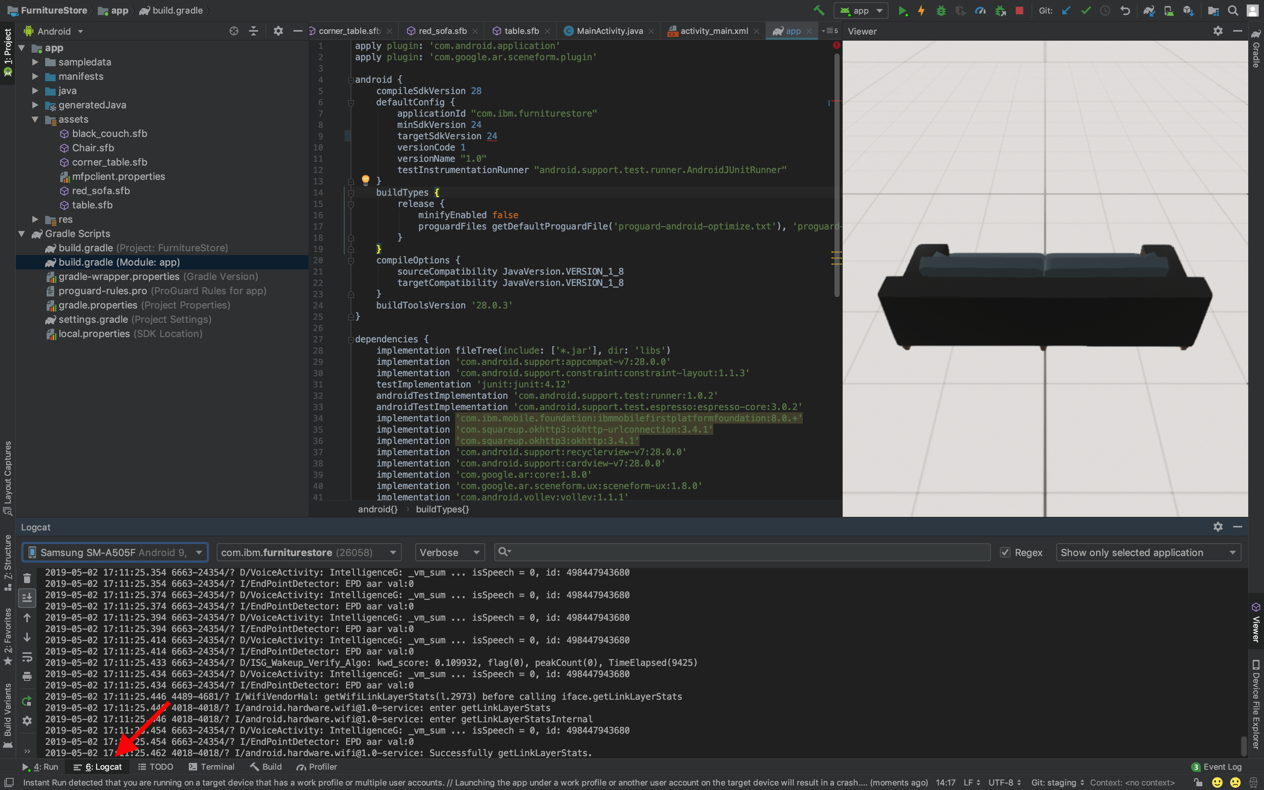Viewport: 1264px width, 790px height.
Task: Clear logcat with the trash icon
Action: tap(27, 578)
